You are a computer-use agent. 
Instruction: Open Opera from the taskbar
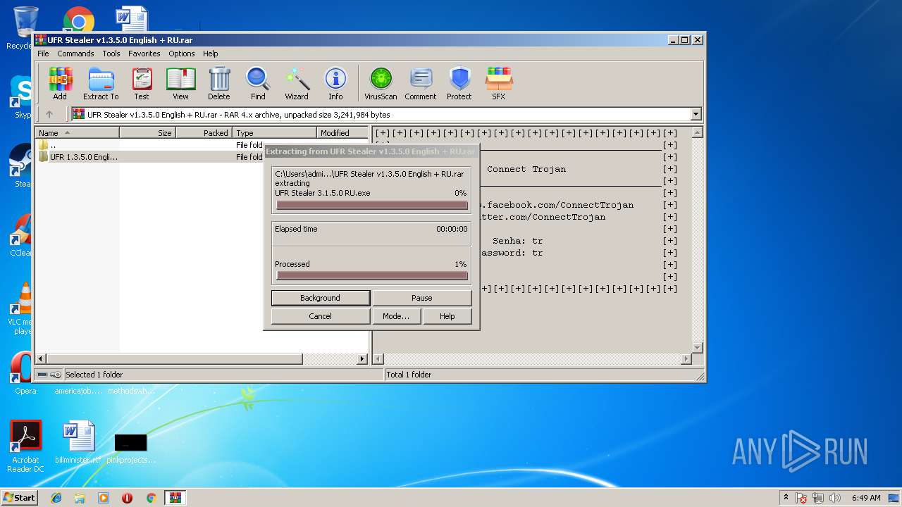pyautogui.click(x=127, y=498)
